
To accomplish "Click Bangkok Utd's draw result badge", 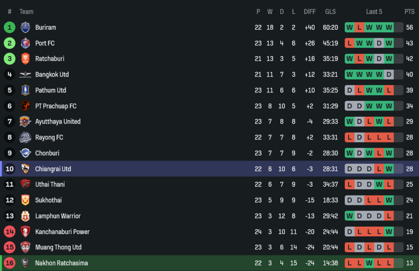I will 389,75.
